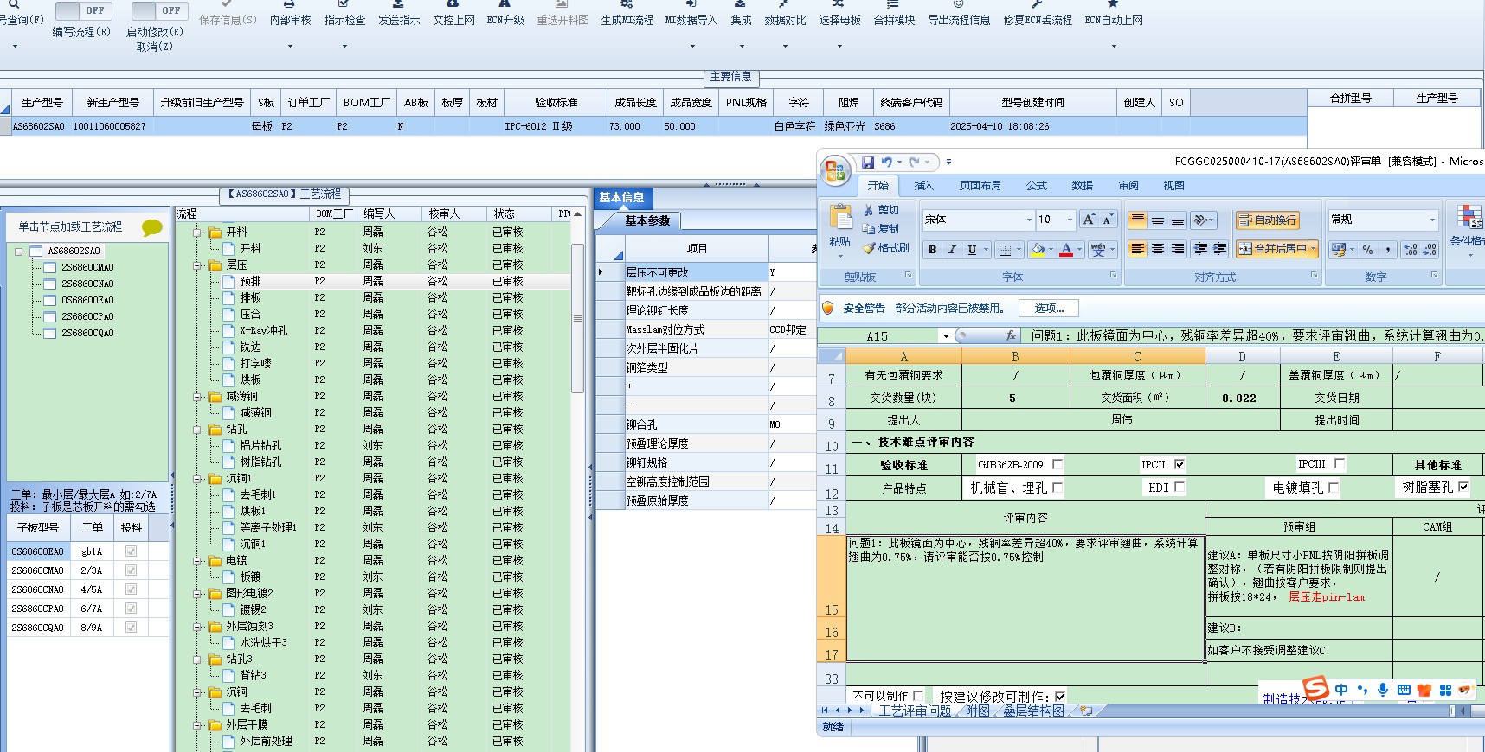
Task: Click the insert new worksheet tab icon
Action: click(x=1085, y=711)
